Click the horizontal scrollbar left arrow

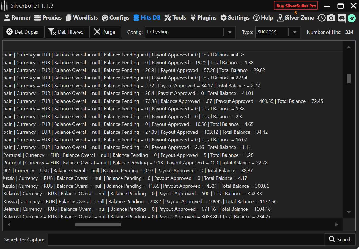[9, 224]
